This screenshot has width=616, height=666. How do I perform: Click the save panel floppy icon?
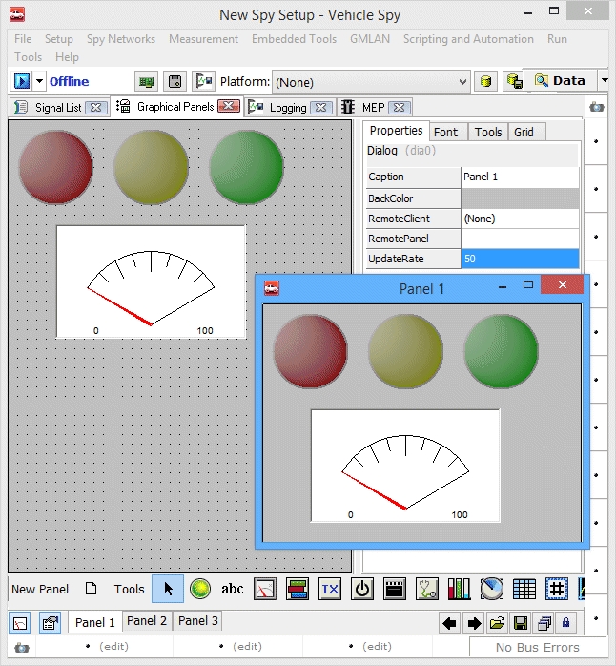(521, 623)
